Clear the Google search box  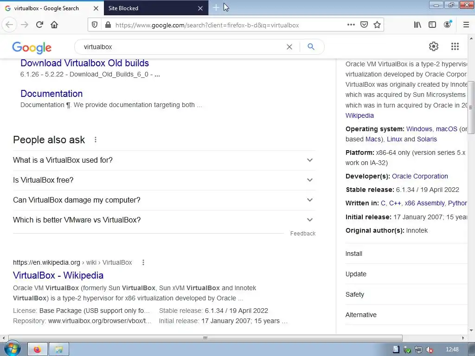click(x=289, y=47)
